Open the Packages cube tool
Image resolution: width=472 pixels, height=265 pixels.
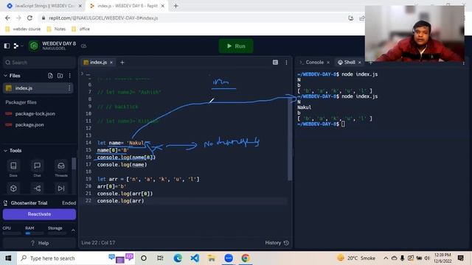pos(13,188)
